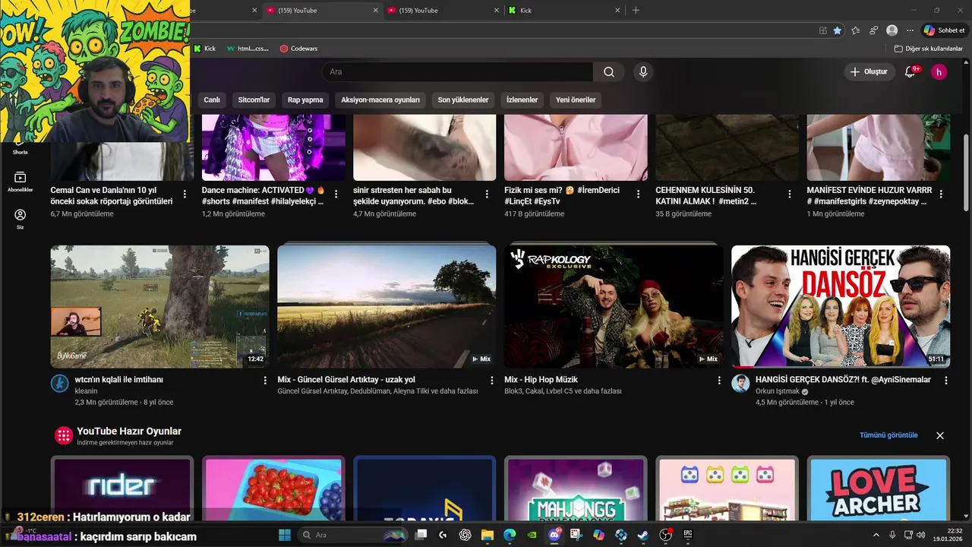Open options for CEHENNEM KULESİNİN short
Screen dimensions: 972x547
pos(790,194)
